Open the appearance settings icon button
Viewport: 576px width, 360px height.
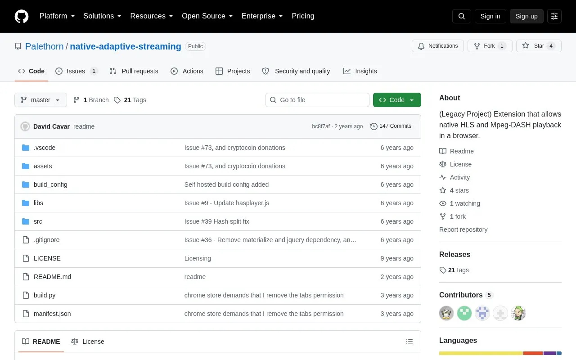[x=554, y=16]
